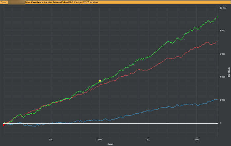Click the '6 000' y-axis label
Screen dimensions: 231x146
pos(222,54)
